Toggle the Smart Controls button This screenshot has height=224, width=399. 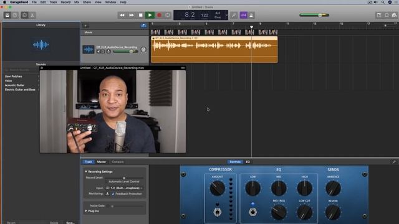click(x=24, y=15)
